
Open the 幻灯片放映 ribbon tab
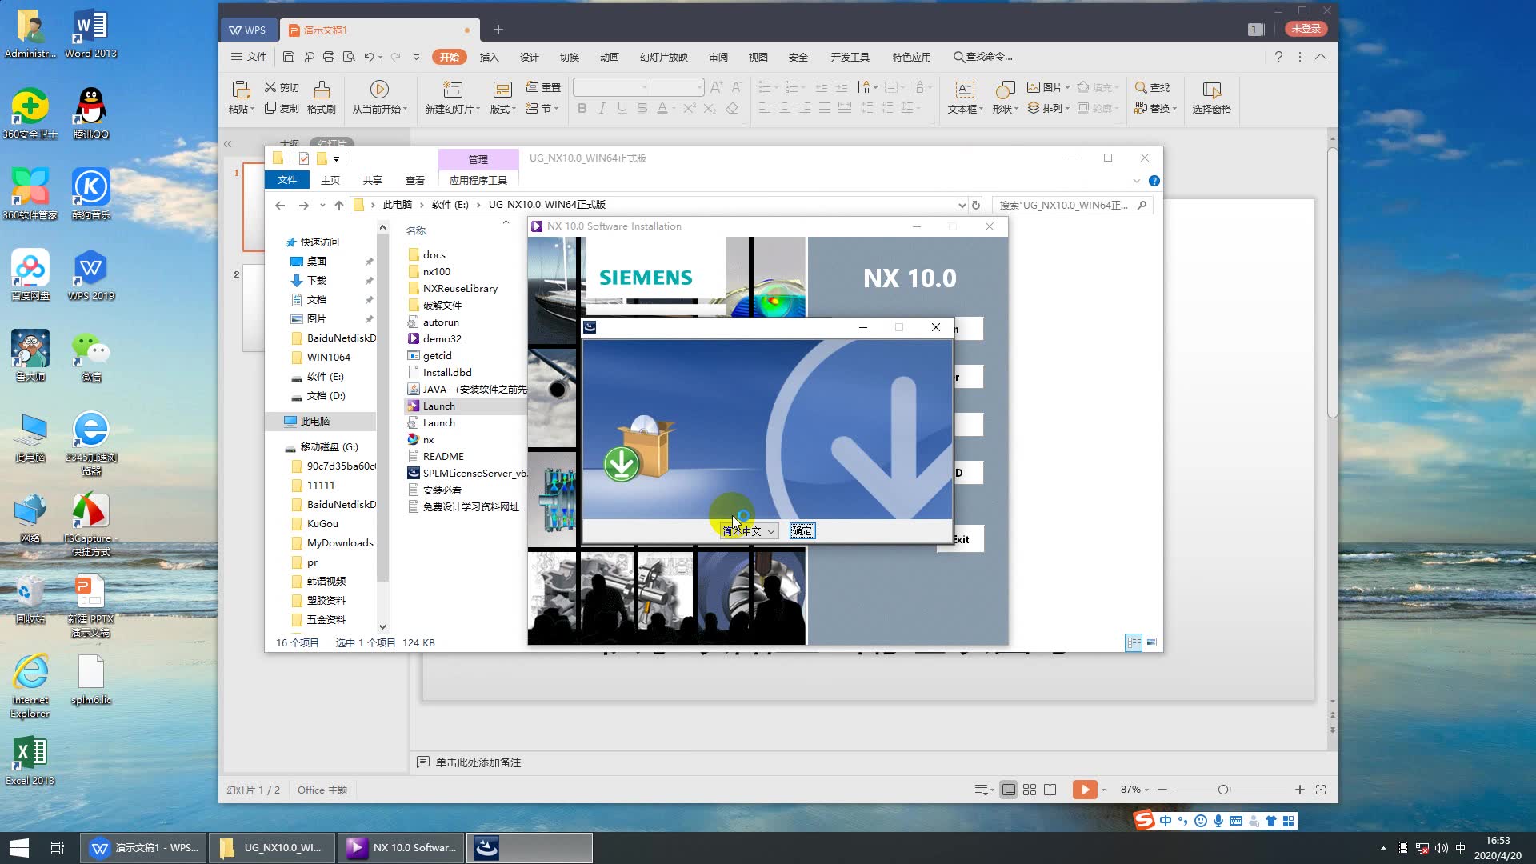664,57
